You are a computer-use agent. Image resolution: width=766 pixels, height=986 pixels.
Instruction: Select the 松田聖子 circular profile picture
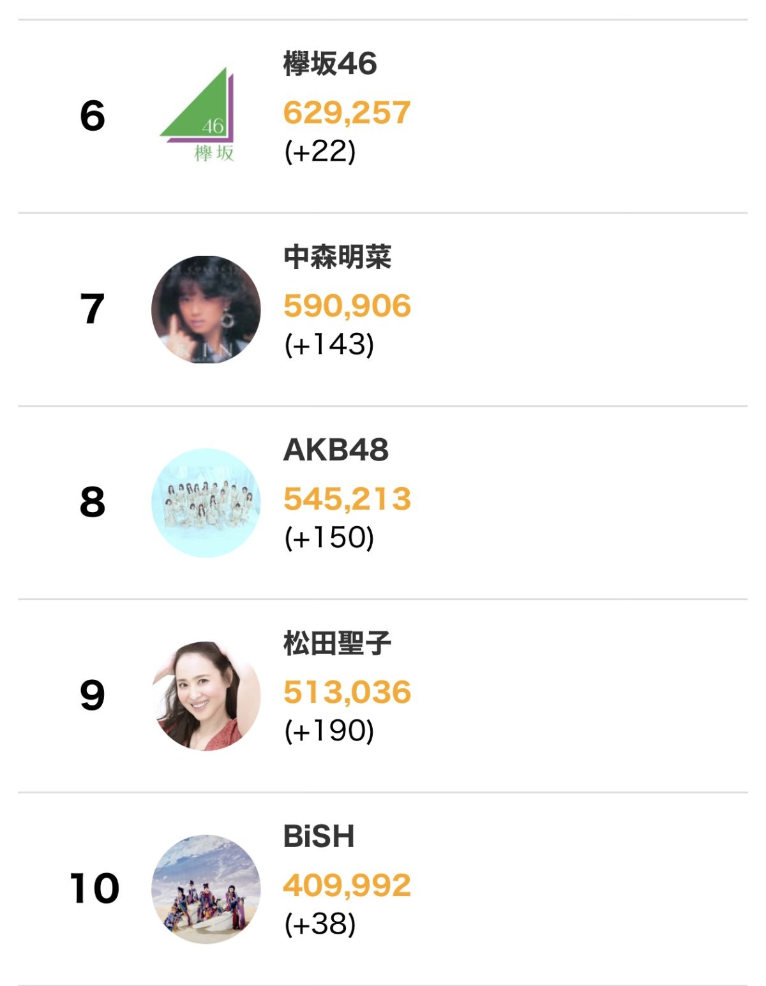click(206, 695)
